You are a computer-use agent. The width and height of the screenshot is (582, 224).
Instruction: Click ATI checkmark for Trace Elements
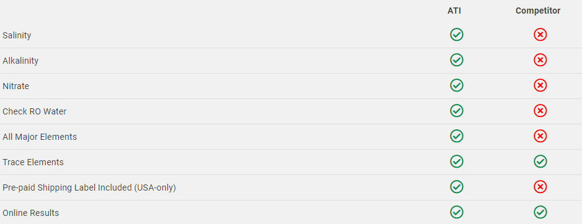(457, 162)
